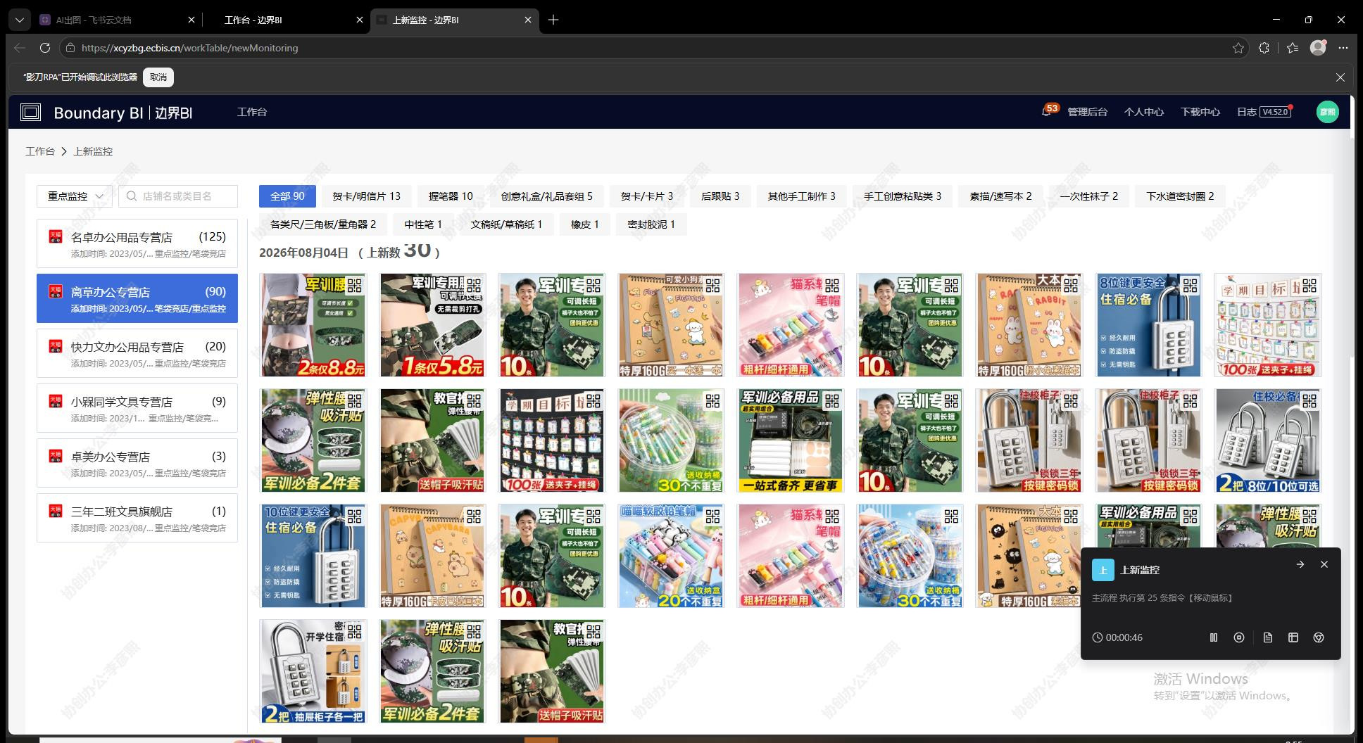Select store 离草办公专营店

pyautogui.click(x=137, y=298)
